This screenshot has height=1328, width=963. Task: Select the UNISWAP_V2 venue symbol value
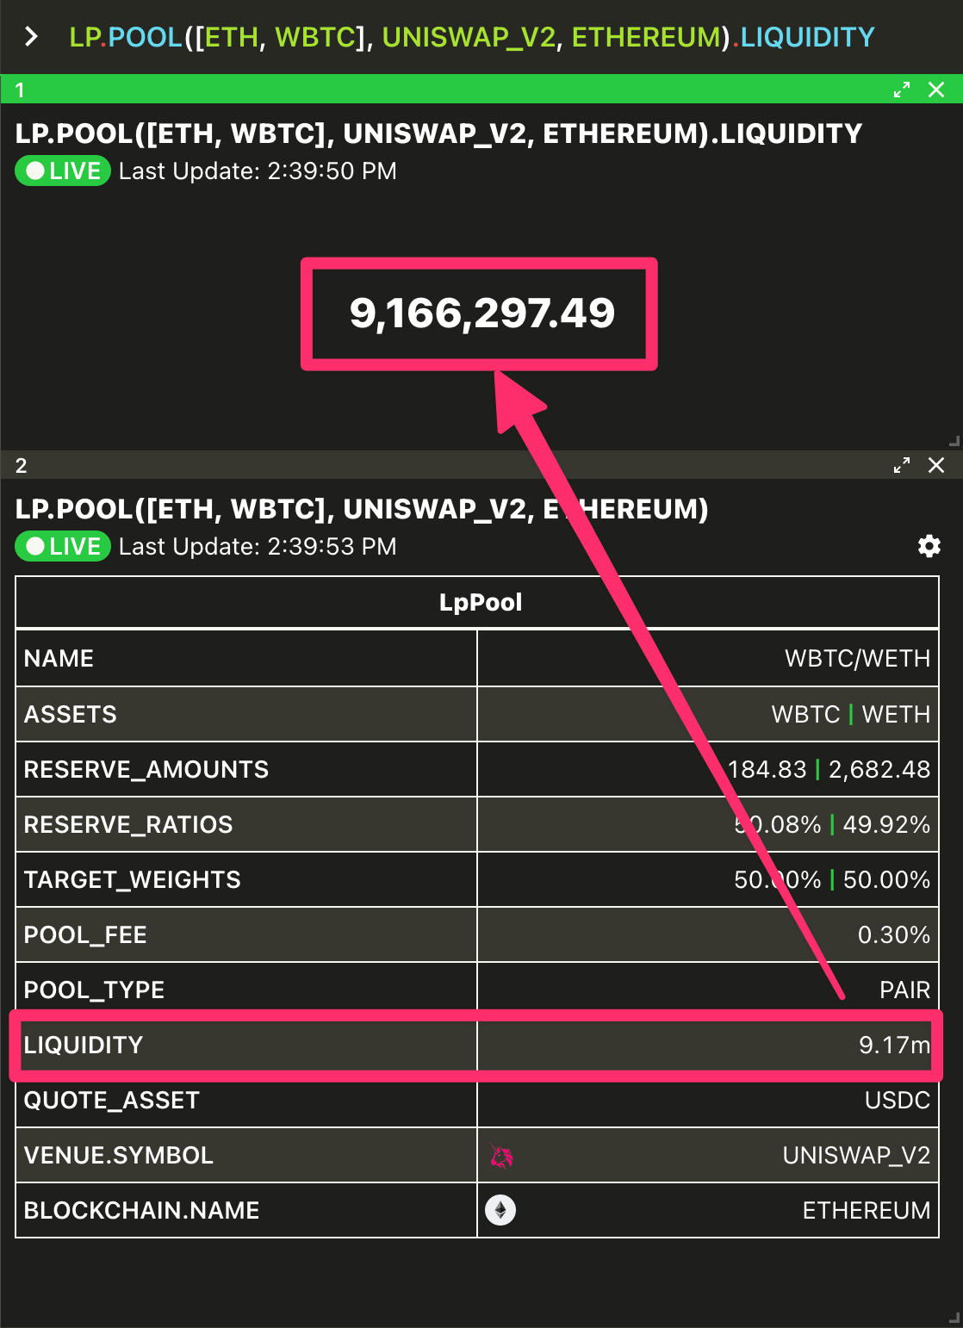tap(856, 1155)
